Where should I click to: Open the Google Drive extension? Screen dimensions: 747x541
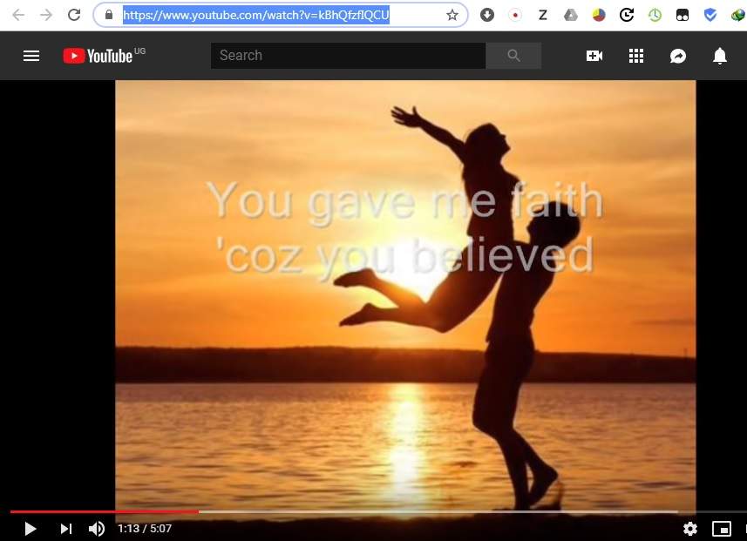coord(571,15)
